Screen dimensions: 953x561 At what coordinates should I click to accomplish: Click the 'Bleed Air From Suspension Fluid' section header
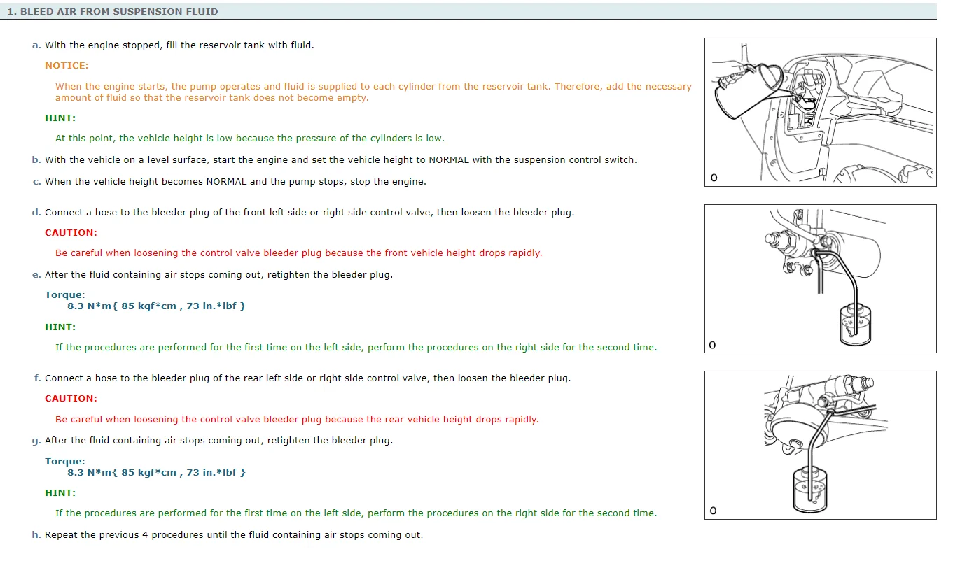[113, 11]
